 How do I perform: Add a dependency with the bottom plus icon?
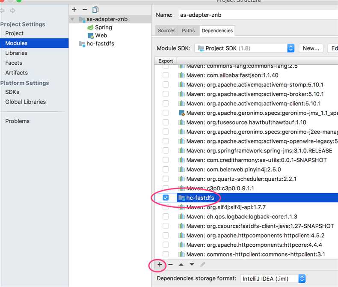pyautogui.click(x=160, y=264)
